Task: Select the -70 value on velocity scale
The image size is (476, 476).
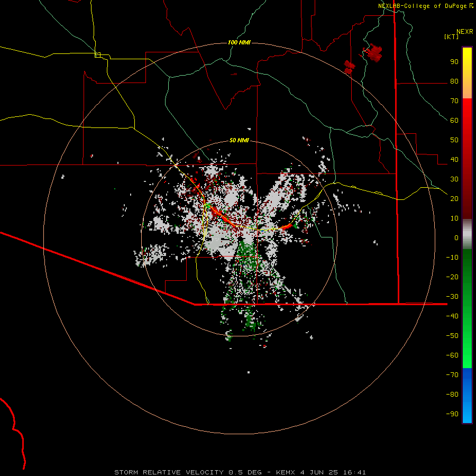Action: 452,375
